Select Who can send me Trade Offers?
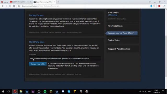 pyautogui.click(x=121, y=33)
